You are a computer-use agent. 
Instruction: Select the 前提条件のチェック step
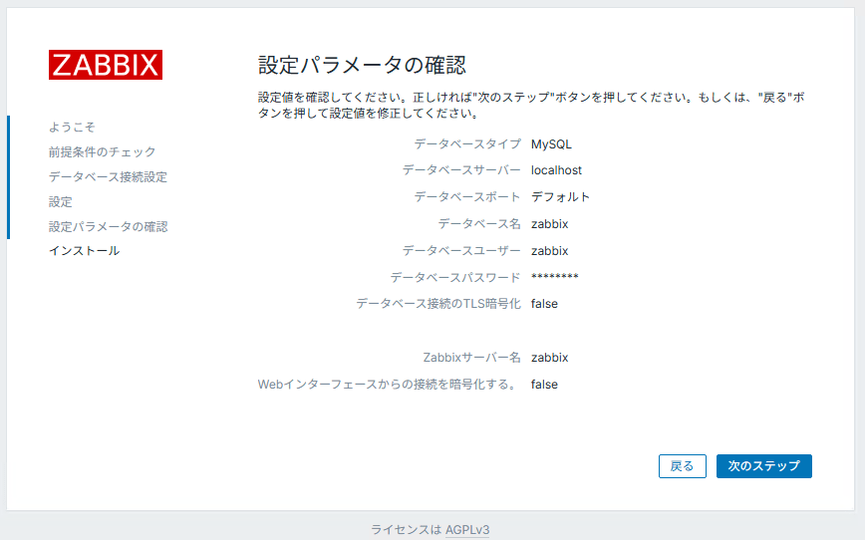[102, 152]
